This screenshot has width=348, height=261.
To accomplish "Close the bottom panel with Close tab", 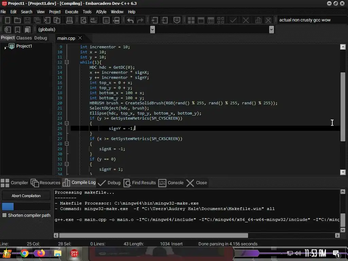I will coord(197,182).
